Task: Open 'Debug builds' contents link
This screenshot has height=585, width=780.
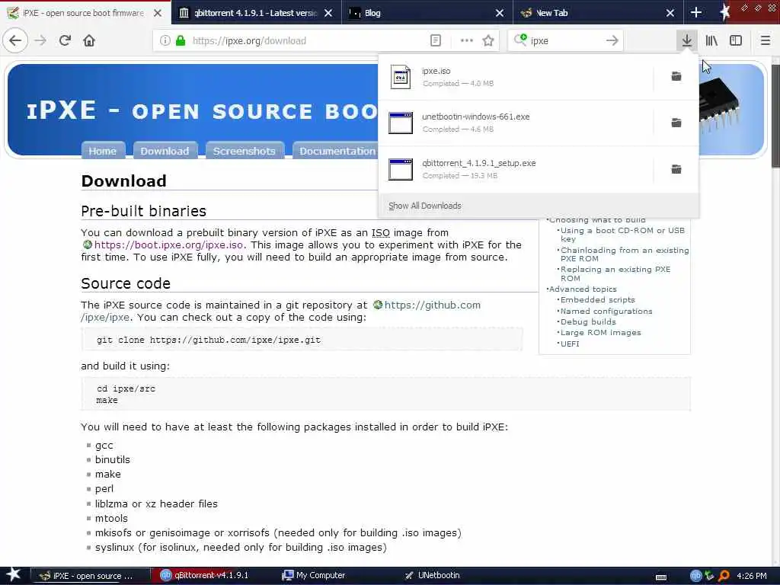Action: pyautogui.click(x=588, y=322)
